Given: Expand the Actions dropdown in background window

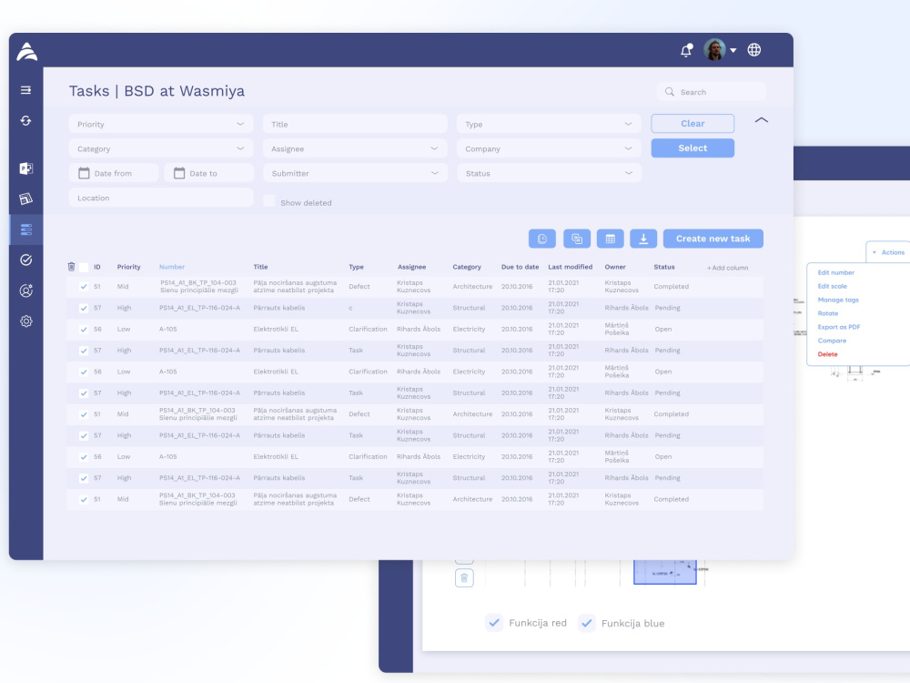Looking at the screenshot, I should coord(888,252).
